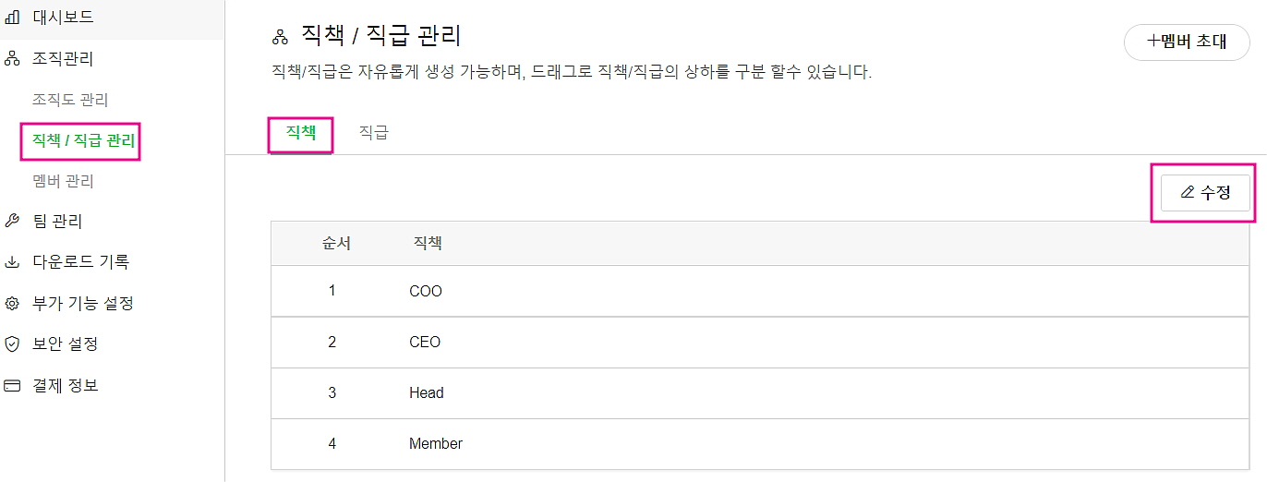Click the gear icon for 부가 기능 설정
This screenshot has width=1267, height=482.
(13, 303)
